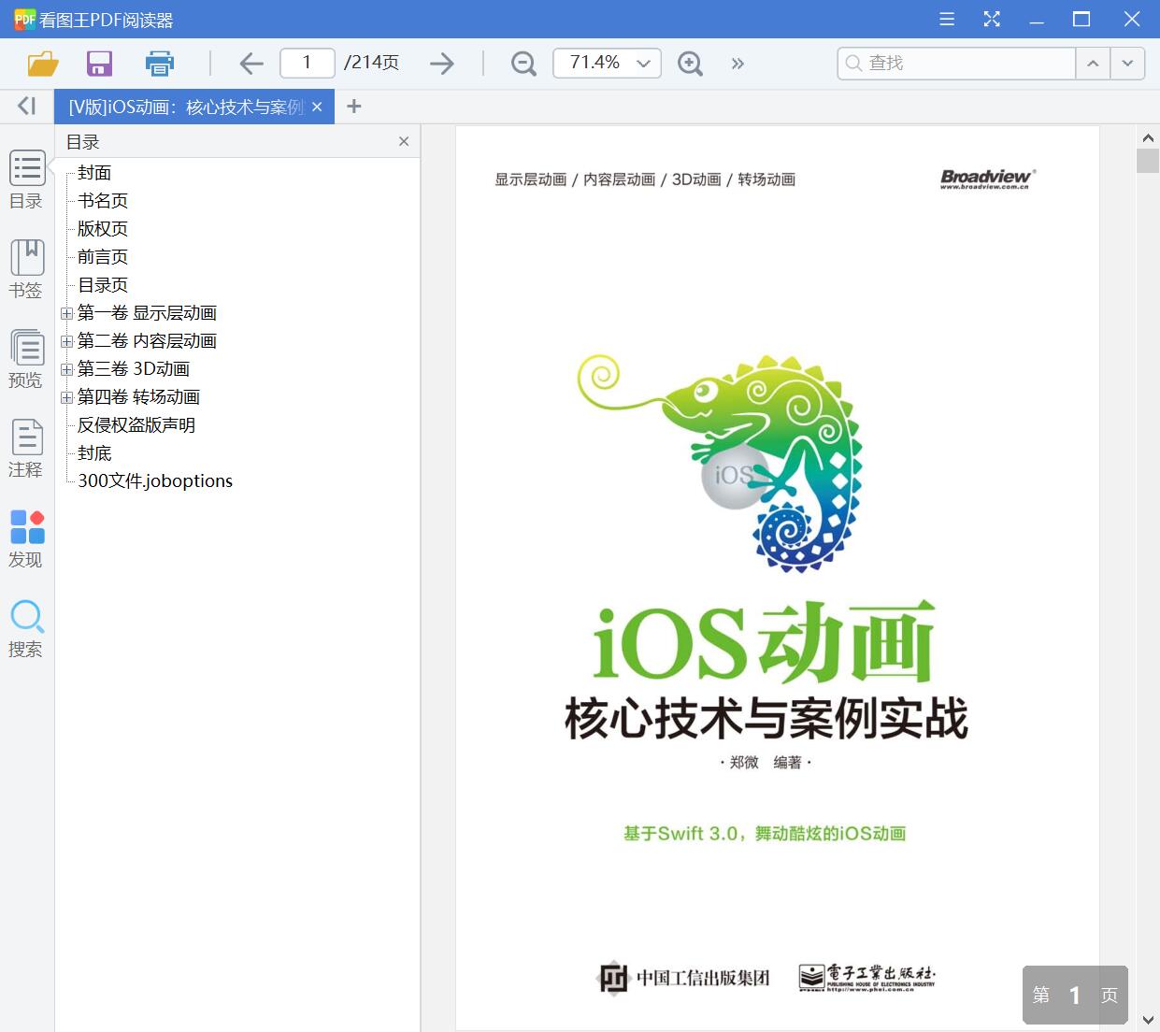Maximize the PDF reader window

click(x=1081, y=19)
